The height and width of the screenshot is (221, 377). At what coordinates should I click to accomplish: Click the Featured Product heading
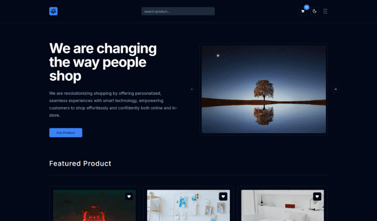80,164
